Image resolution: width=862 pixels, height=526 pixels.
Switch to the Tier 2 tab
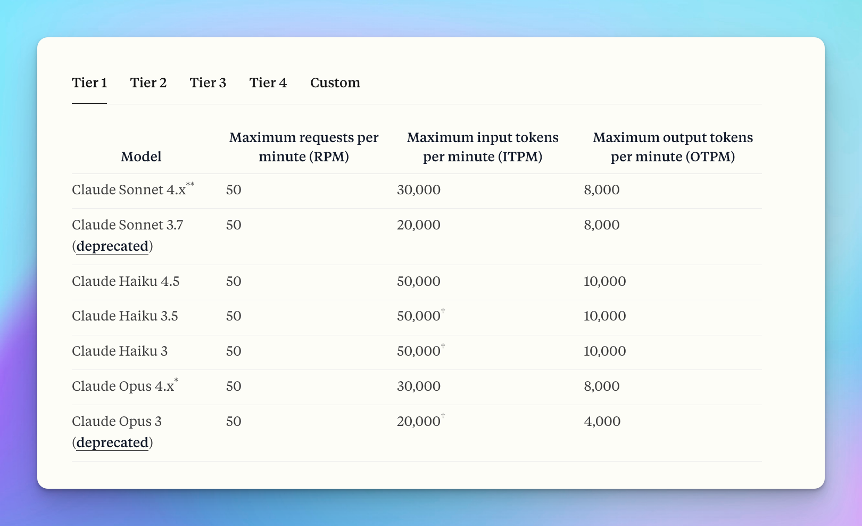148,83
